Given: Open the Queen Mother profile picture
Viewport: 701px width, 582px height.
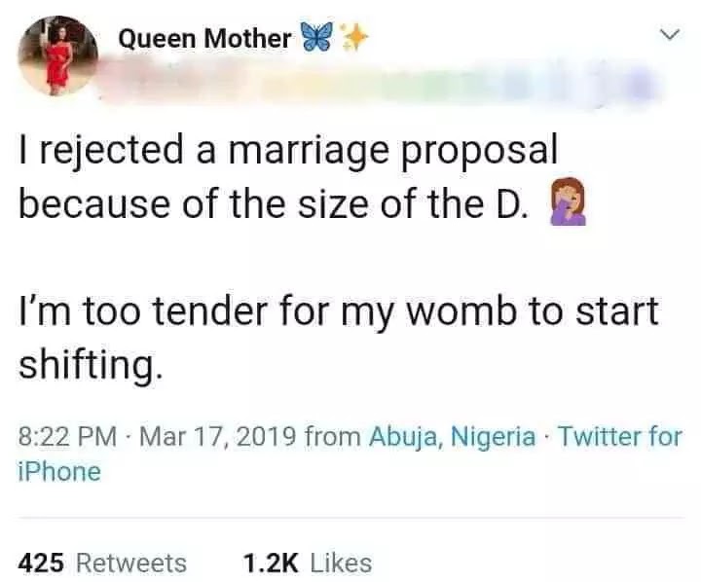Looking at the screenshot, I should 56,58.
